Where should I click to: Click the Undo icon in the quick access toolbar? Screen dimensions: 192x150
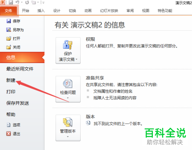tap(17, 2)
